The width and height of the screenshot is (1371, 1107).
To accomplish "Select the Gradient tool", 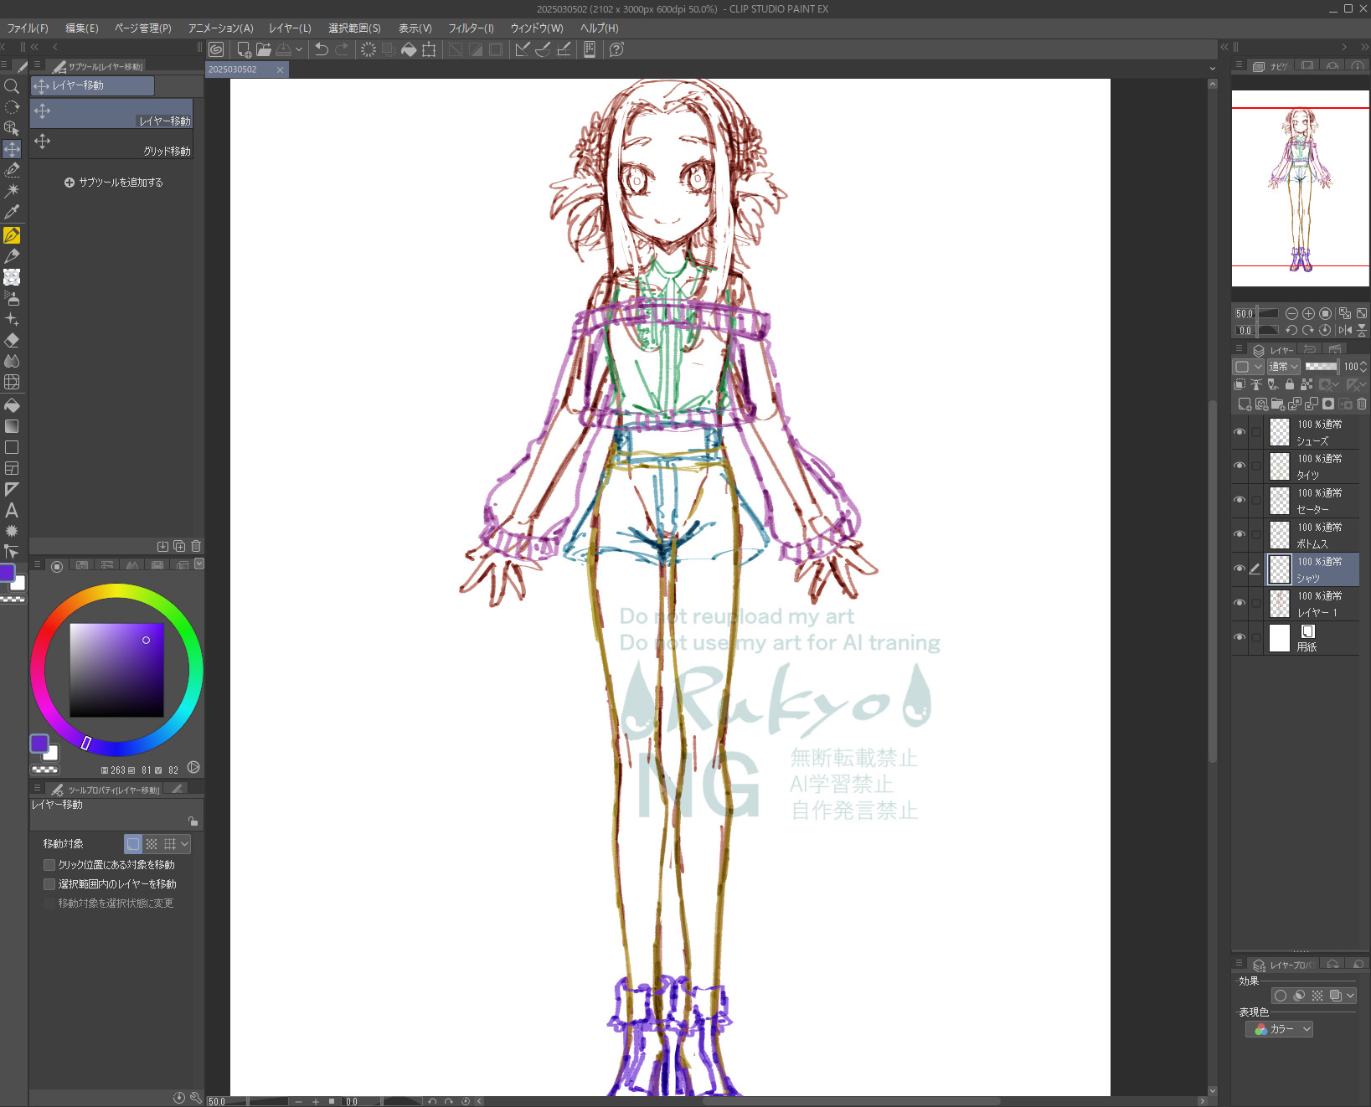I will click(x=12, y=426).
